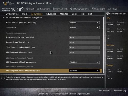This screenshot has width=128, height=96.
Task: Click Long Duration Package Power Limit field
Action: [x=84, y=37]
